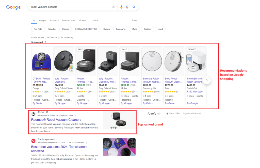Toggle the Ahrefs switch
This screenshot has width=260, height=168.
point(159,114)
